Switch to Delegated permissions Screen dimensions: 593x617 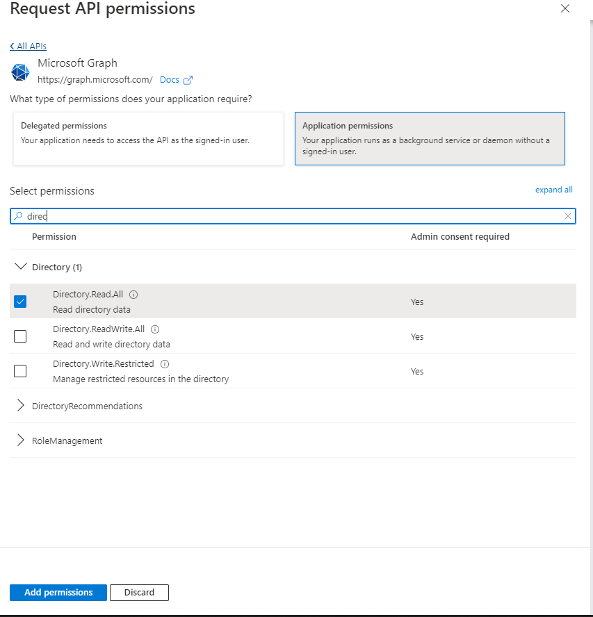click(x=148, y=138)
